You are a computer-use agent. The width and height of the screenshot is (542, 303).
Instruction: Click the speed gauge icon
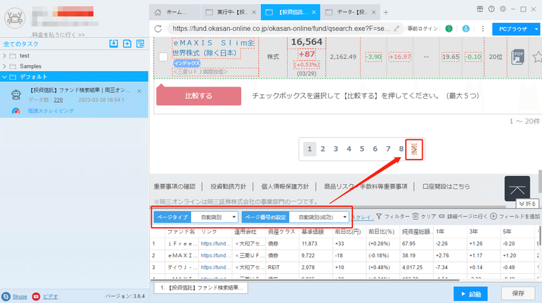[x=16, y=111]
